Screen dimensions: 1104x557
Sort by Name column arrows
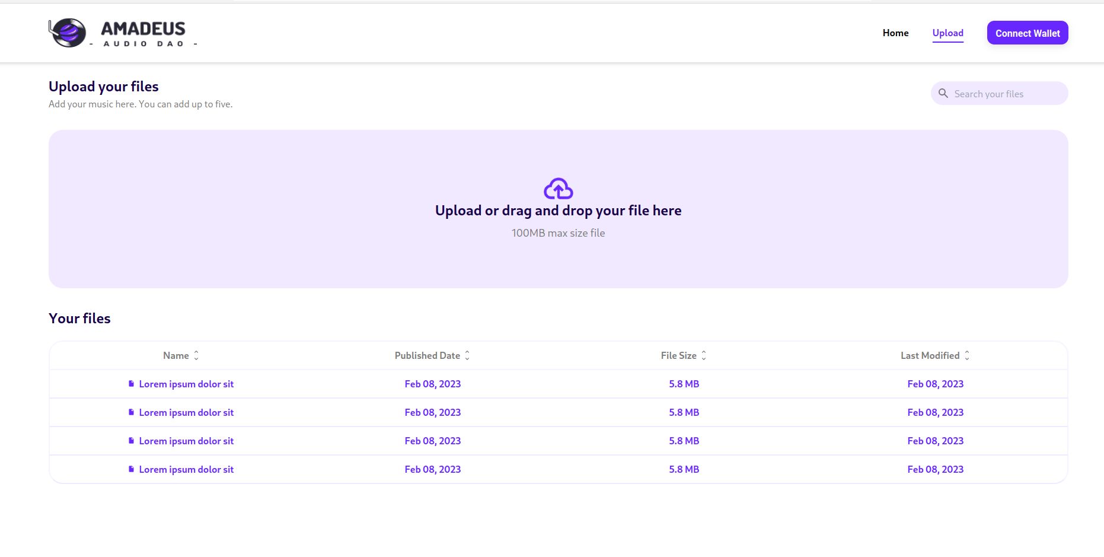[196, 355]
